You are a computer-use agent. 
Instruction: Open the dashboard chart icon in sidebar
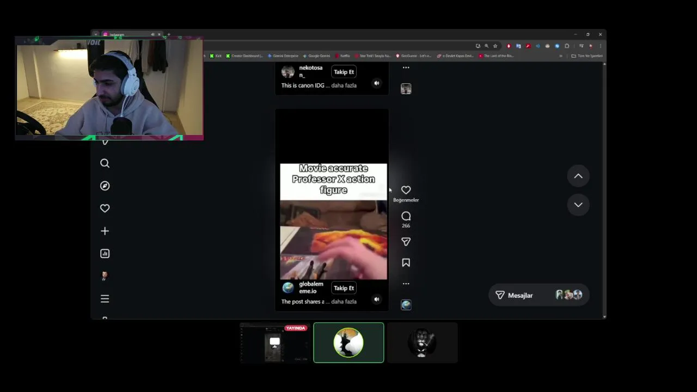tap(105, 254)
